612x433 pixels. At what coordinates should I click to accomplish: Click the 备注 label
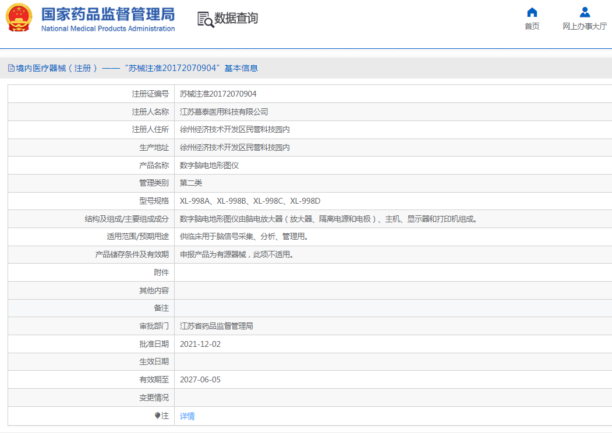[x=161, y=308]
